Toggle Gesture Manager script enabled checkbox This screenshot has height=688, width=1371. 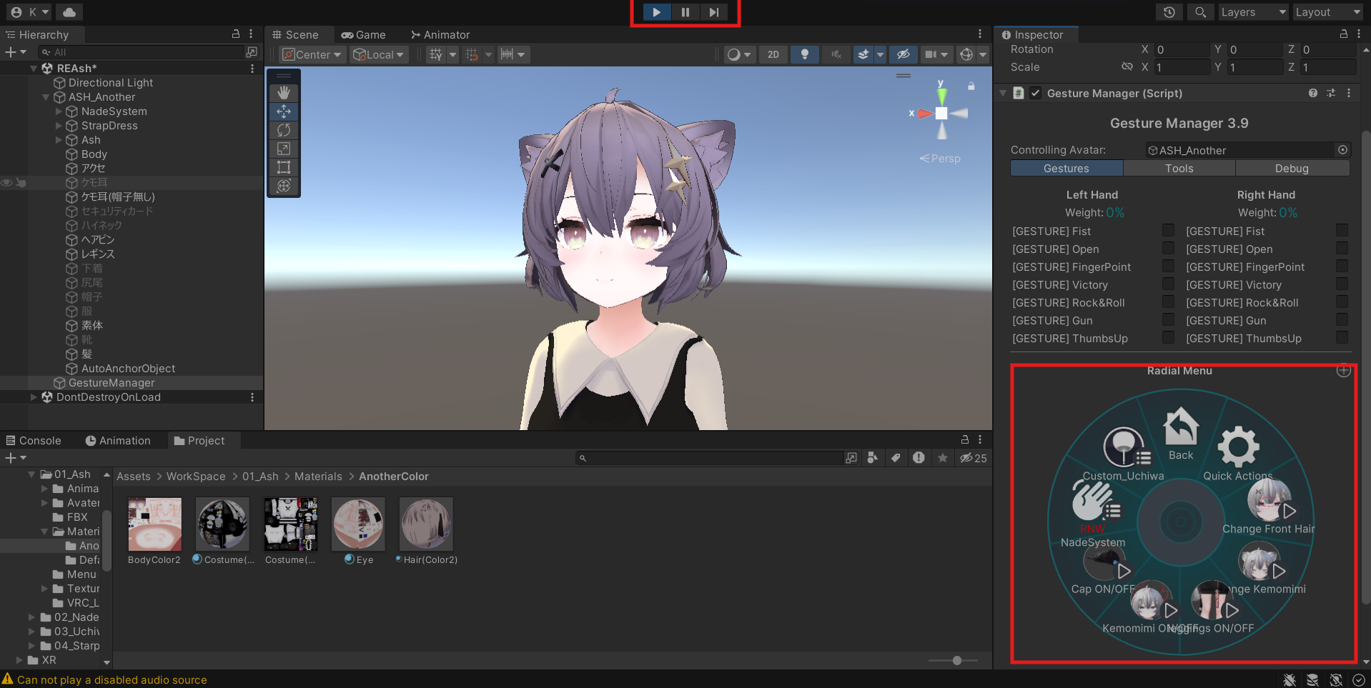tap(1035, 93)
